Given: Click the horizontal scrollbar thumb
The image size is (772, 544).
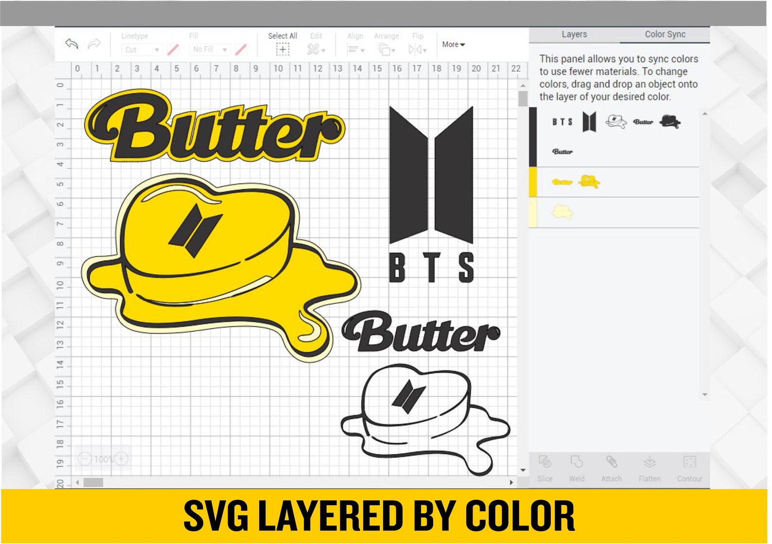Looking at the screenshot, I should (x=93, y=483).
